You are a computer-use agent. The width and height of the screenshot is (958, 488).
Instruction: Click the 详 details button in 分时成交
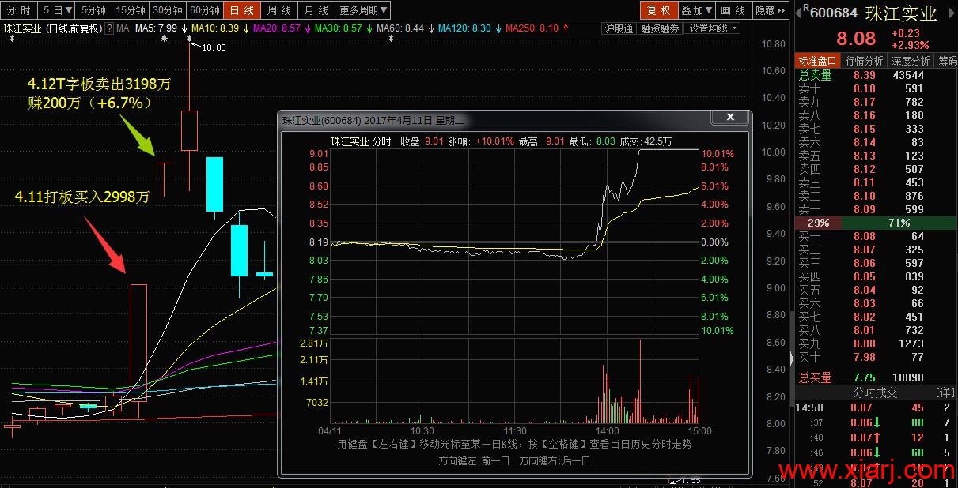click(x=945, y=392)
